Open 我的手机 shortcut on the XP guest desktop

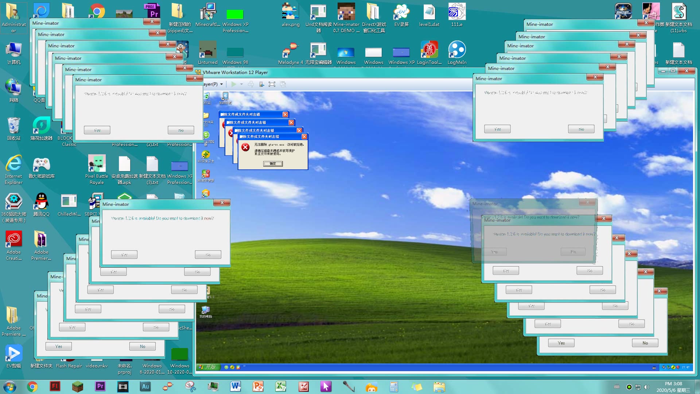click(225, 98)
